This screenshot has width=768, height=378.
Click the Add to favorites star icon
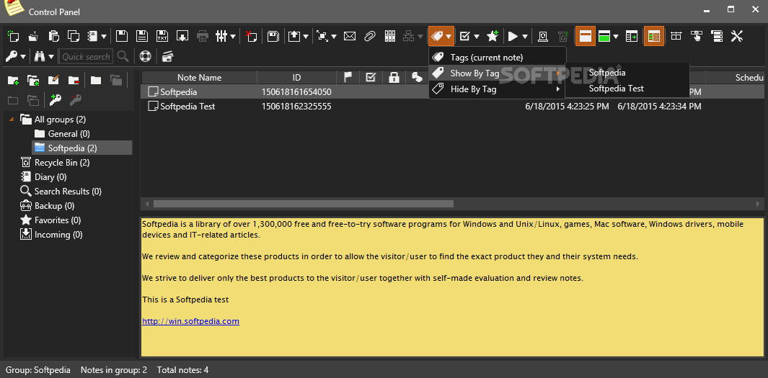click(493, 36)
